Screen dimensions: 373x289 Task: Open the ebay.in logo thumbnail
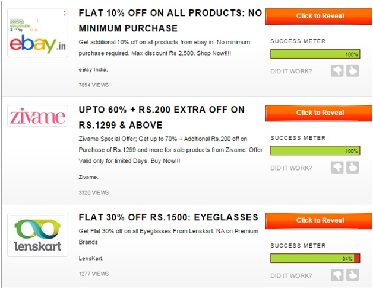coord(38,33)
